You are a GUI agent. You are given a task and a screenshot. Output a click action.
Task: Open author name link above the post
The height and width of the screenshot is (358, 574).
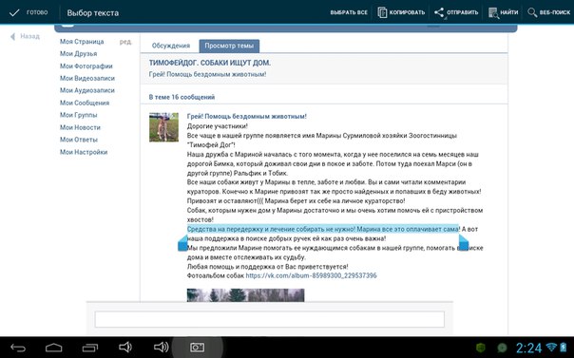point(247,116)
